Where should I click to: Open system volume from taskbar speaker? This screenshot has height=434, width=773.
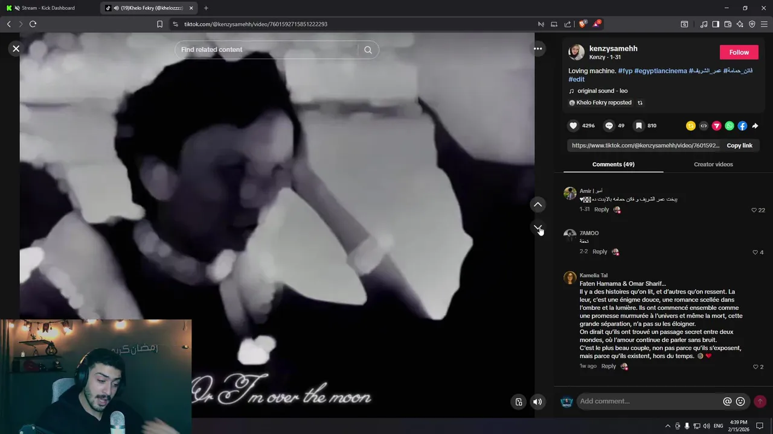[707, 426]
